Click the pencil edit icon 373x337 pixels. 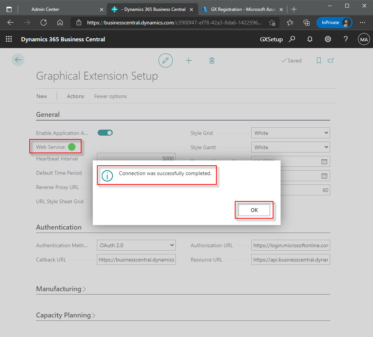pos(165,60)
